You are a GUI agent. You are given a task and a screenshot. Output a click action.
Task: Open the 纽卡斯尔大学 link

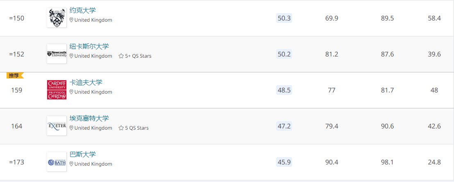point(89,47)
